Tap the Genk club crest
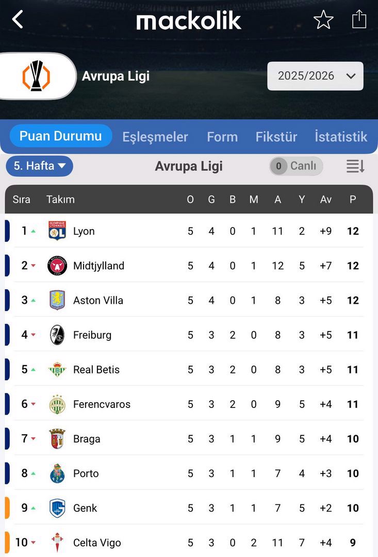 coord(57,508)
